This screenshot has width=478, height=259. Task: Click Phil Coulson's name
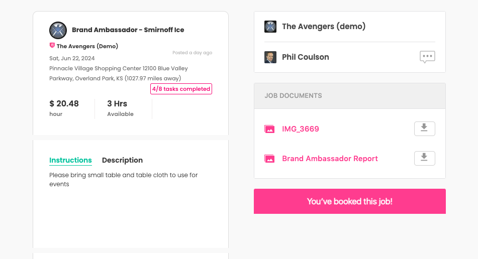[306, 57]
